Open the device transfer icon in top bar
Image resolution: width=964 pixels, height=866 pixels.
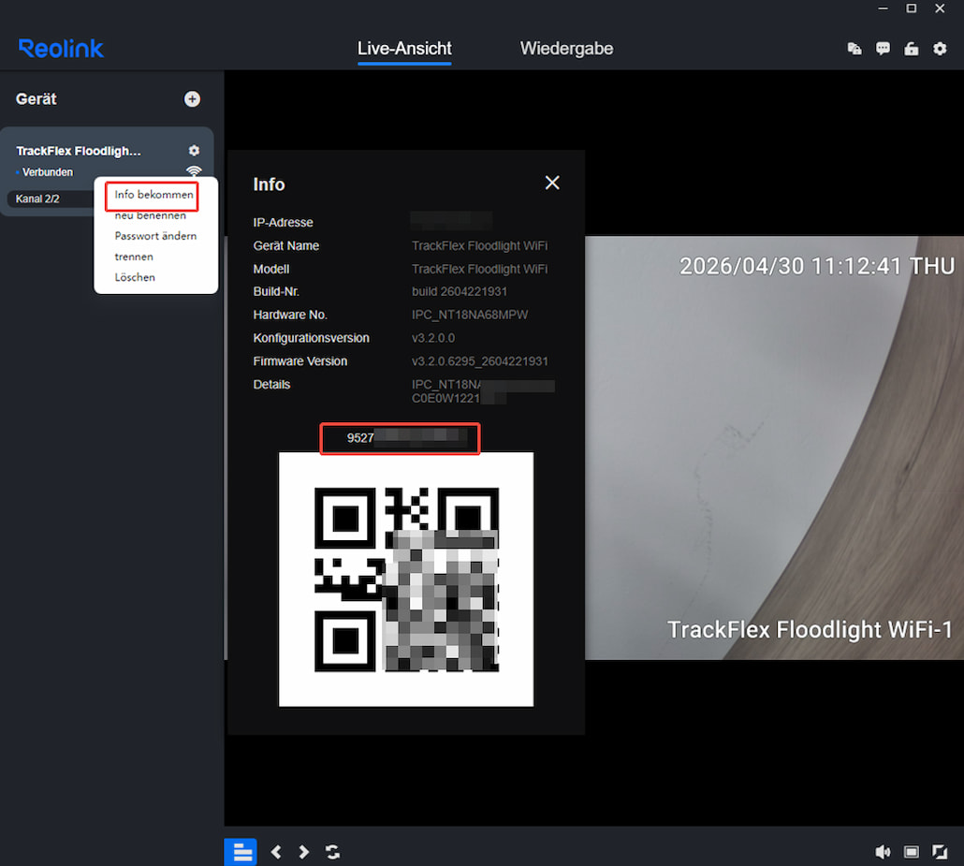point(854,49)
